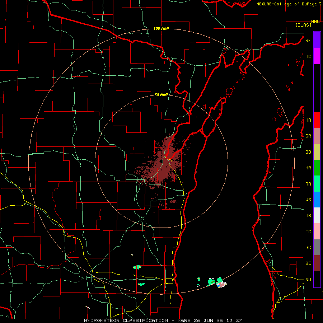
Task: Click the 100 NMI range ring label
Action: coord(161,28)
